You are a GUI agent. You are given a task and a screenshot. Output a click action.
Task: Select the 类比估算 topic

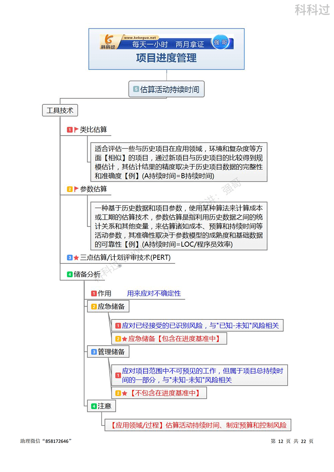(x=94, y=130)
